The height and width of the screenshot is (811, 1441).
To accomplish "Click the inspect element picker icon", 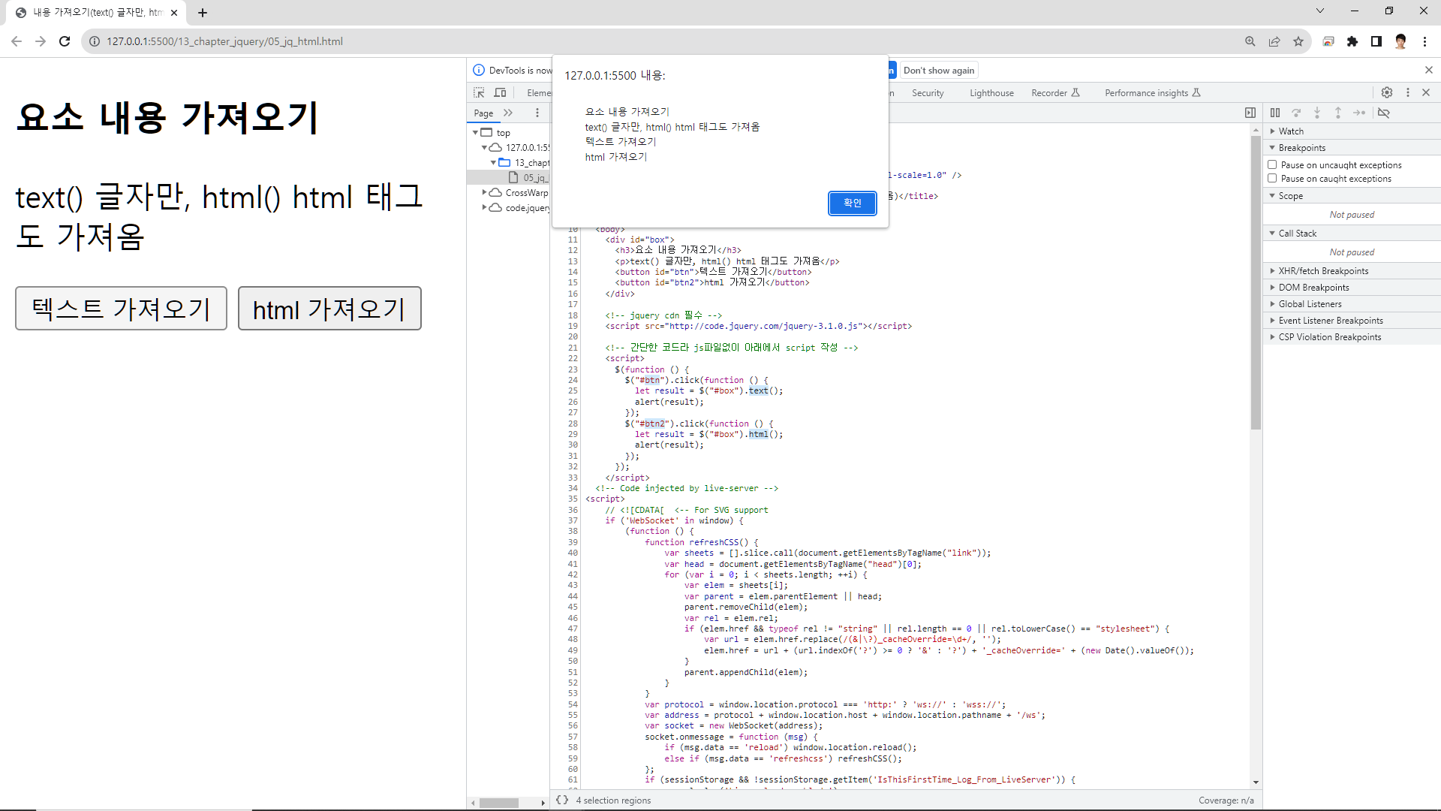I will [x=479, y=92].
